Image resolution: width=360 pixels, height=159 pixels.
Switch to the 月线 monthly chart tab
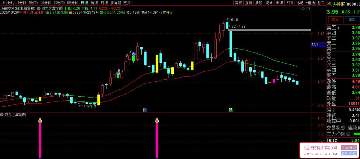tap(104, 3)
